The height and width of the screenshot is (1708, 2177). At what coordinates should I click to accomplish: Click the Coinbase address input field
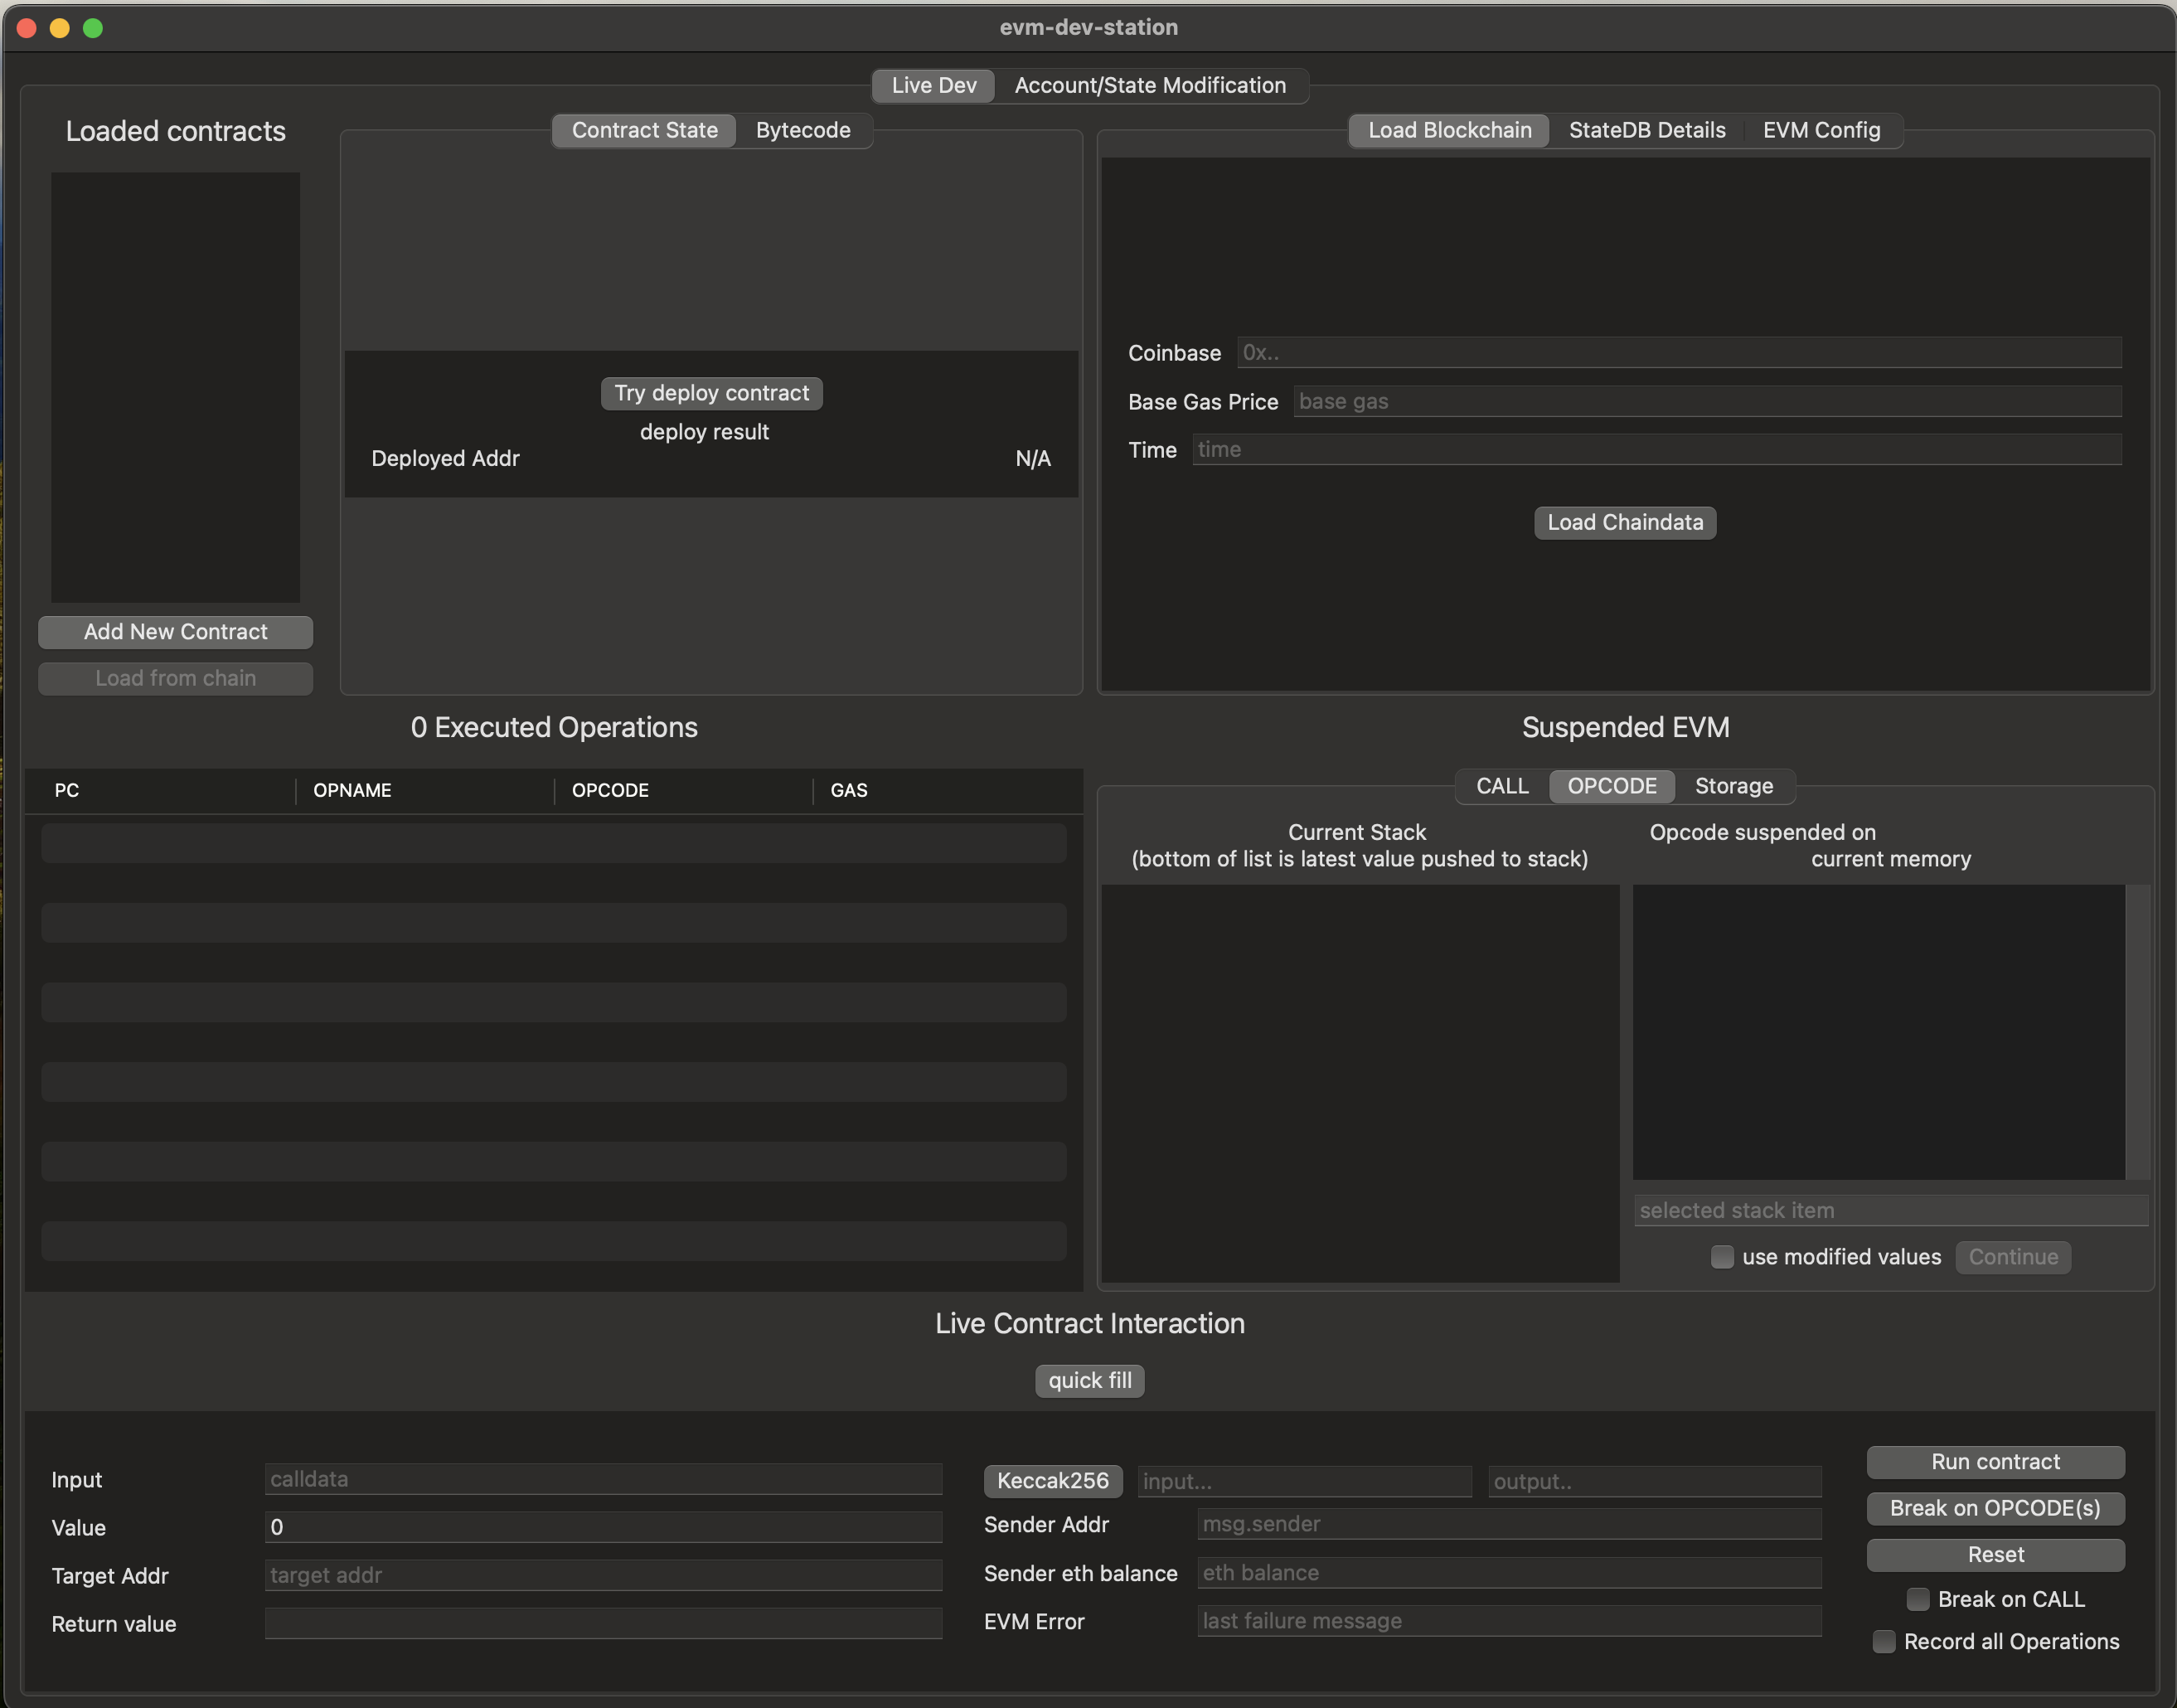click(1678, 353)
